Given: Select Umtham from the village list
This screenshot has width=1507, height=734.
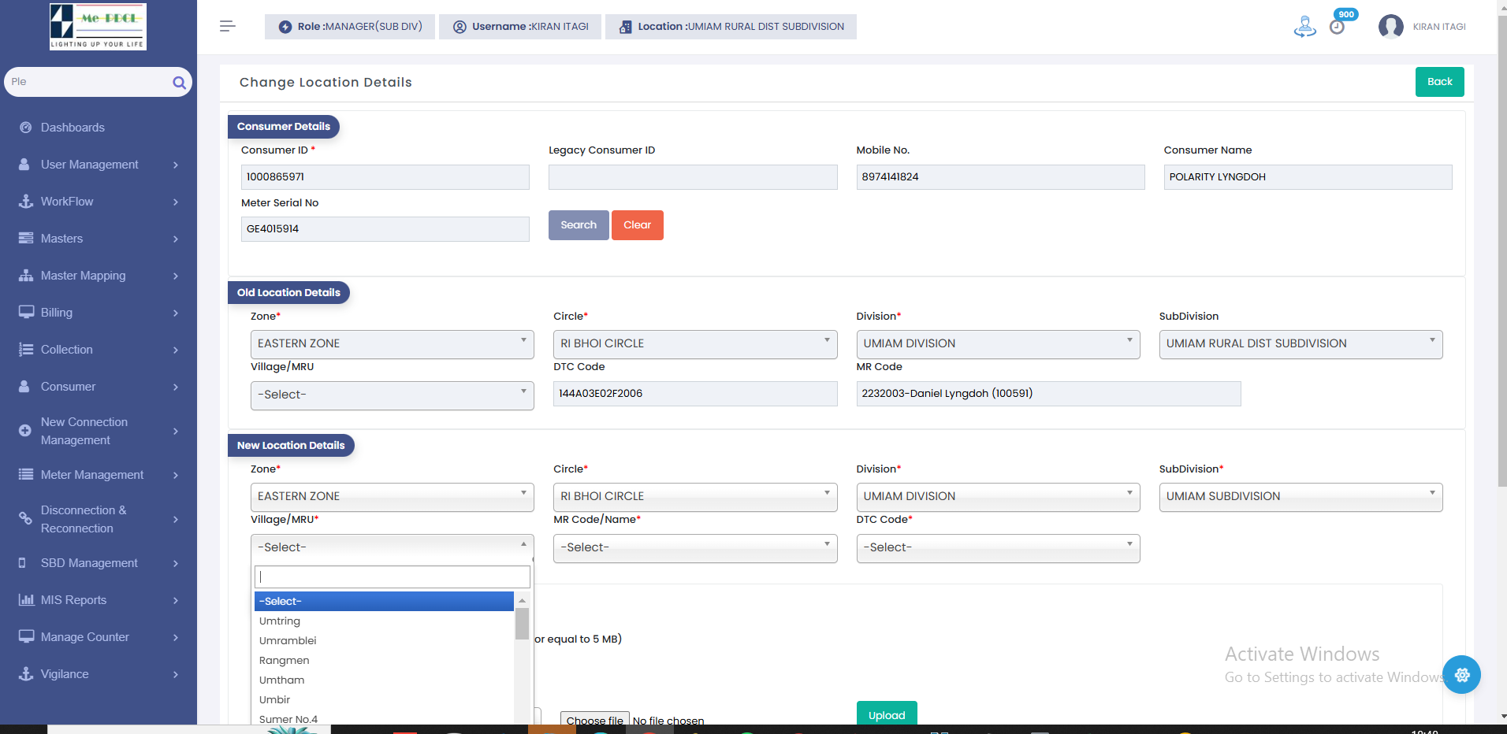Looking at the screenshot, I should (x=384, y=680).
